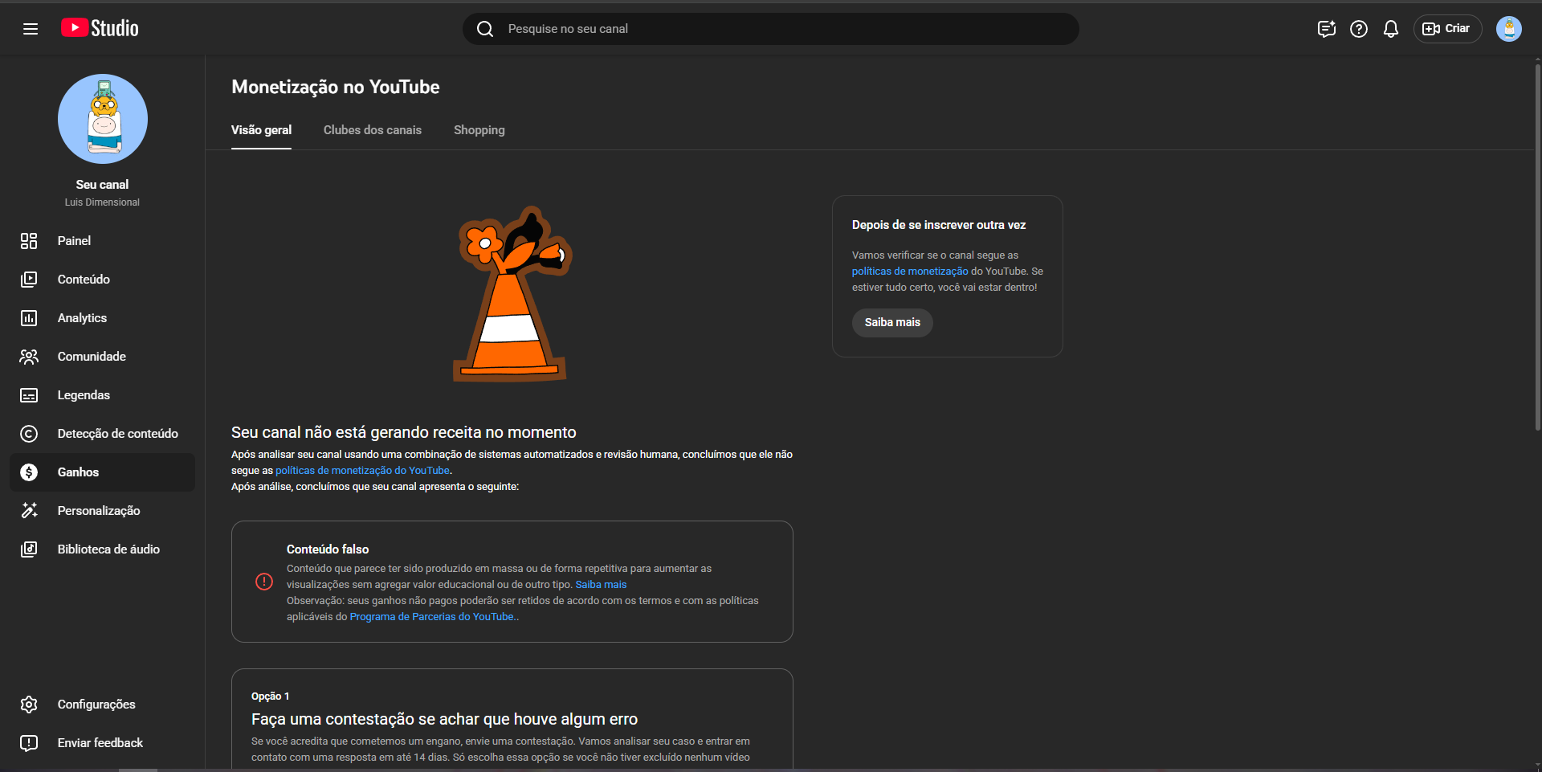Click the YouTube Studio logo
The width and height of the screenshot is (1542, 772).
(100, 28)
